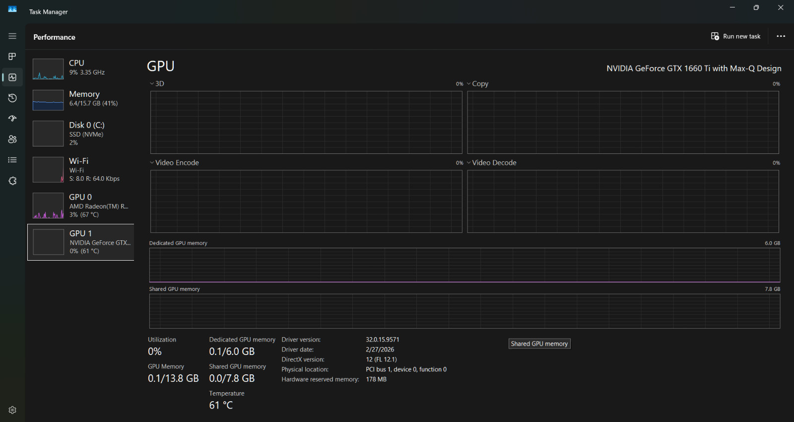Open the Video Decode graph dropdown

click(x=491, y=163)
